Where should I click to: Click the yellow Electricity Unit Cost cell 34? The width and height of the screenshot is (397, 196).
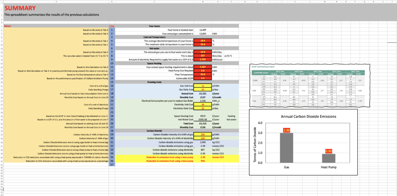pyautogui.click(x=202, y=104)
